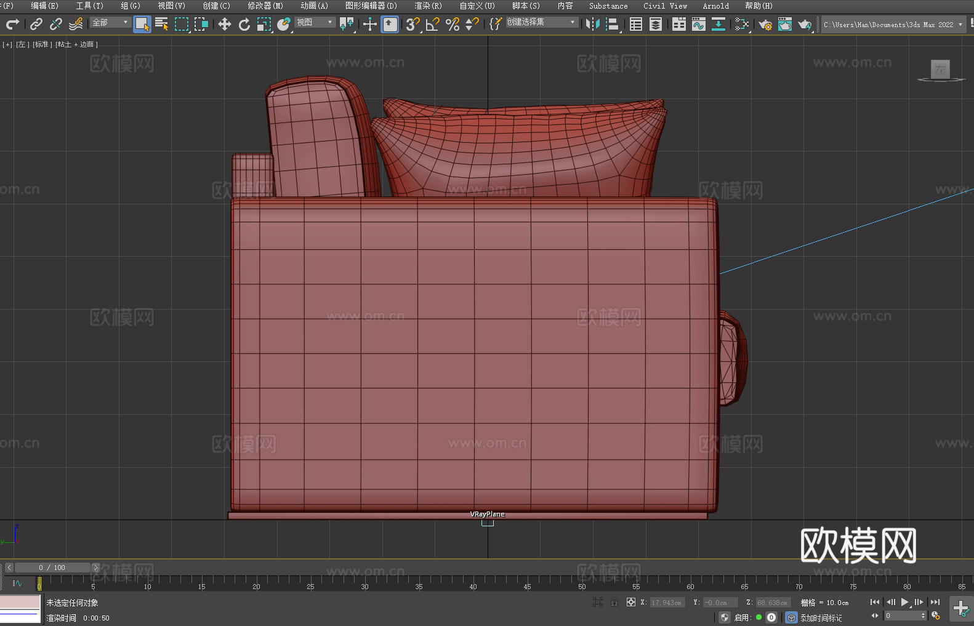The height and width of the screenshot is (626, 974).
Task: Select the Move tool
Action: [x=225, y=24]
